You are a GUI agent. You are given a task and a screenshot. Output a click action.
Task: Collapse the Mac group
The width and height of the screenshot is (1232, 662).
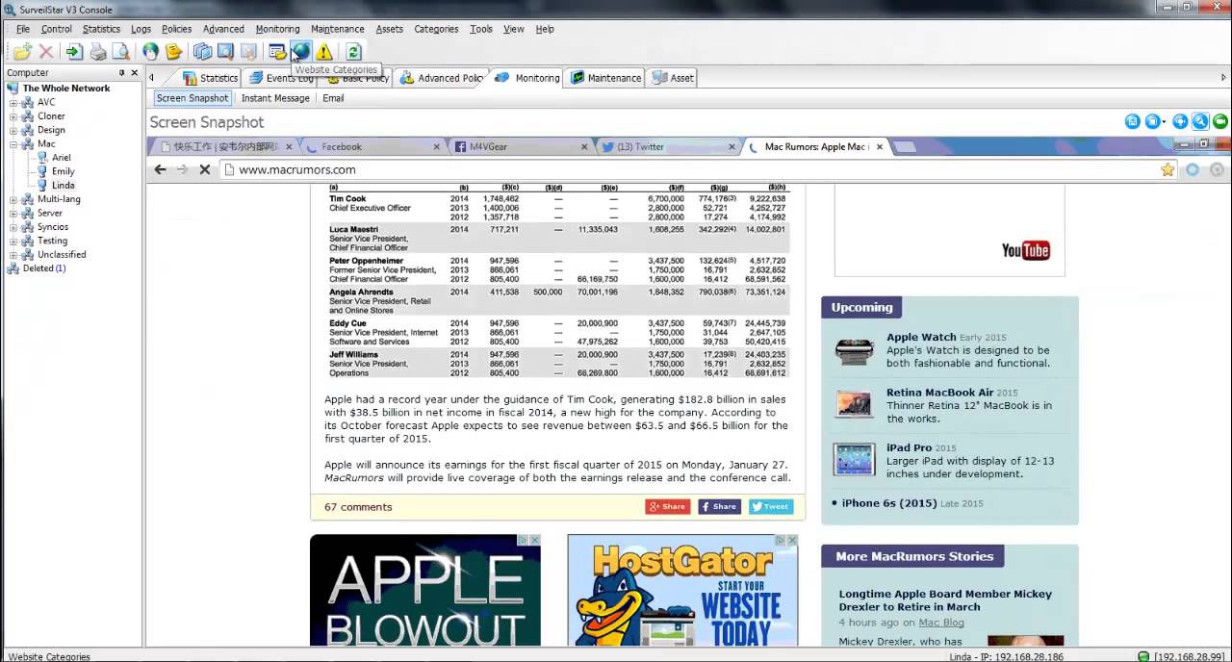(x=14, y=144)
